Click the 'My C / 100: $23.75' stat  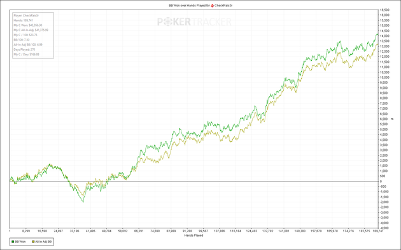(25, 35)
